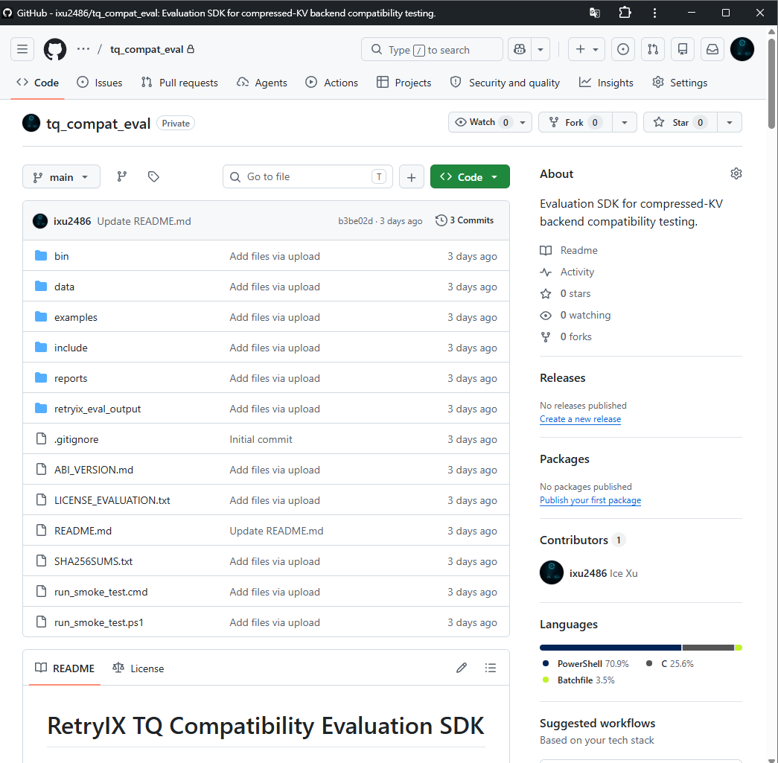Open the create new plus dropdown
This screenshot has height=763, width=778.
[x=587, y=49]
